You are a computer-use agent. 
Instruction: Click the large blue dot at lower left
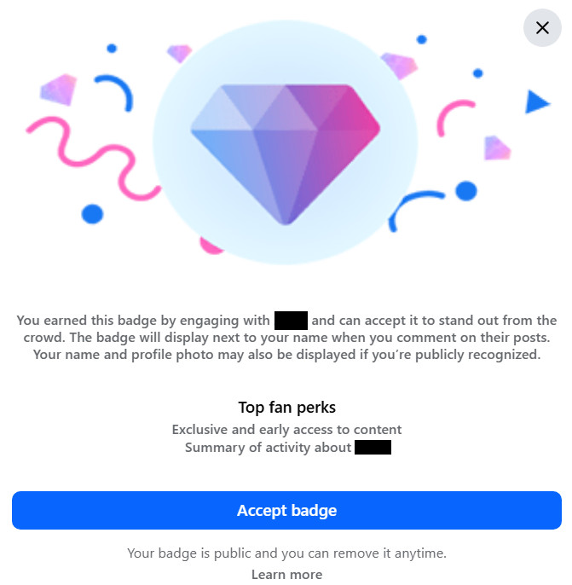pyautogui.click(x=92, y=214)
